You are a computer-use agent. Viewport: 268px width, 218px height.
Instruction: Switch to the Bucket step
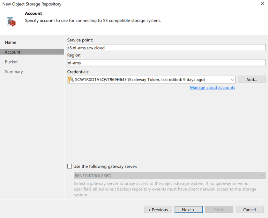tap(11, 62)
